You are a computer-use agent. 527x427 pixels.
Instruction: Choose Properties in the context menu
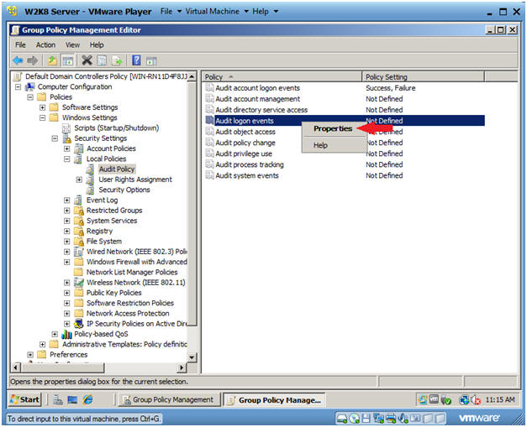click(333, 129)
